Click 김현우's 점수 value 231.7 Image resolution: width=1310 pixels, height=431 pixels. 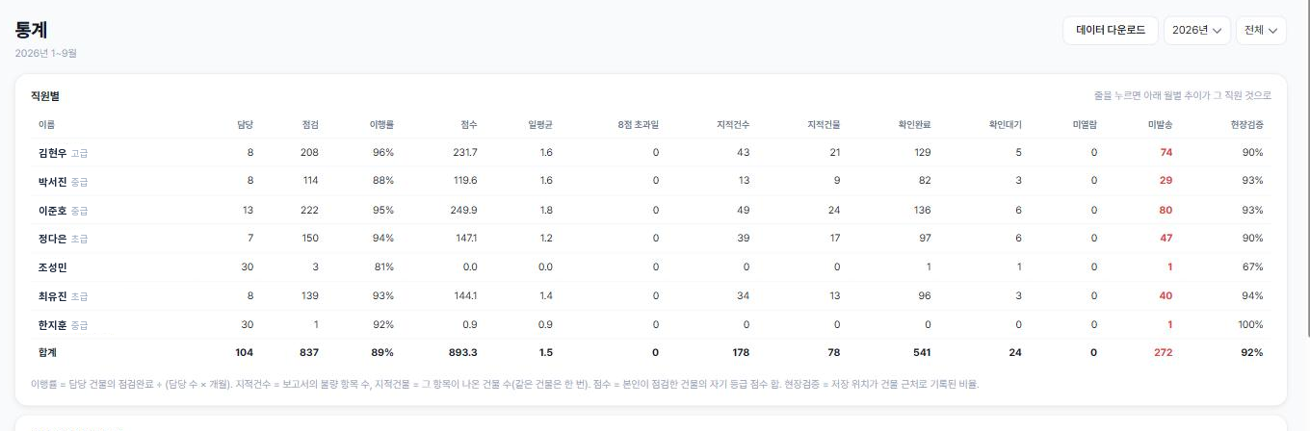click(464, 153)
